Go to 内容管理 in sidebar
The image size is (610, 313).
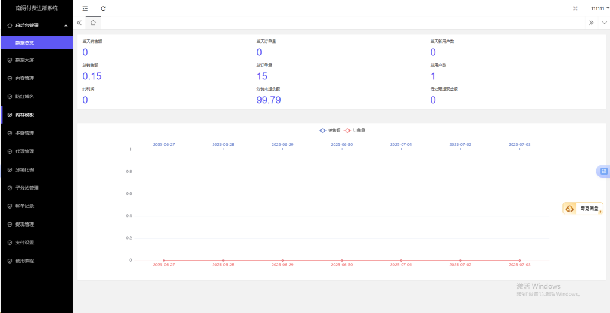pyautogui.click(x=24, y=78)
